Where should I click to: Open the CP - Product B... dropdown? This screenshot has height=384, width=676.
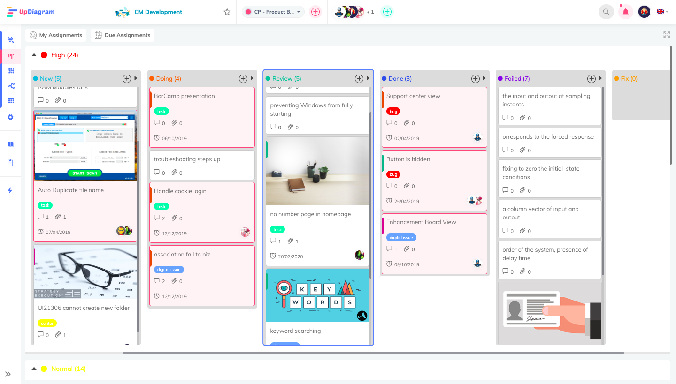273,12
